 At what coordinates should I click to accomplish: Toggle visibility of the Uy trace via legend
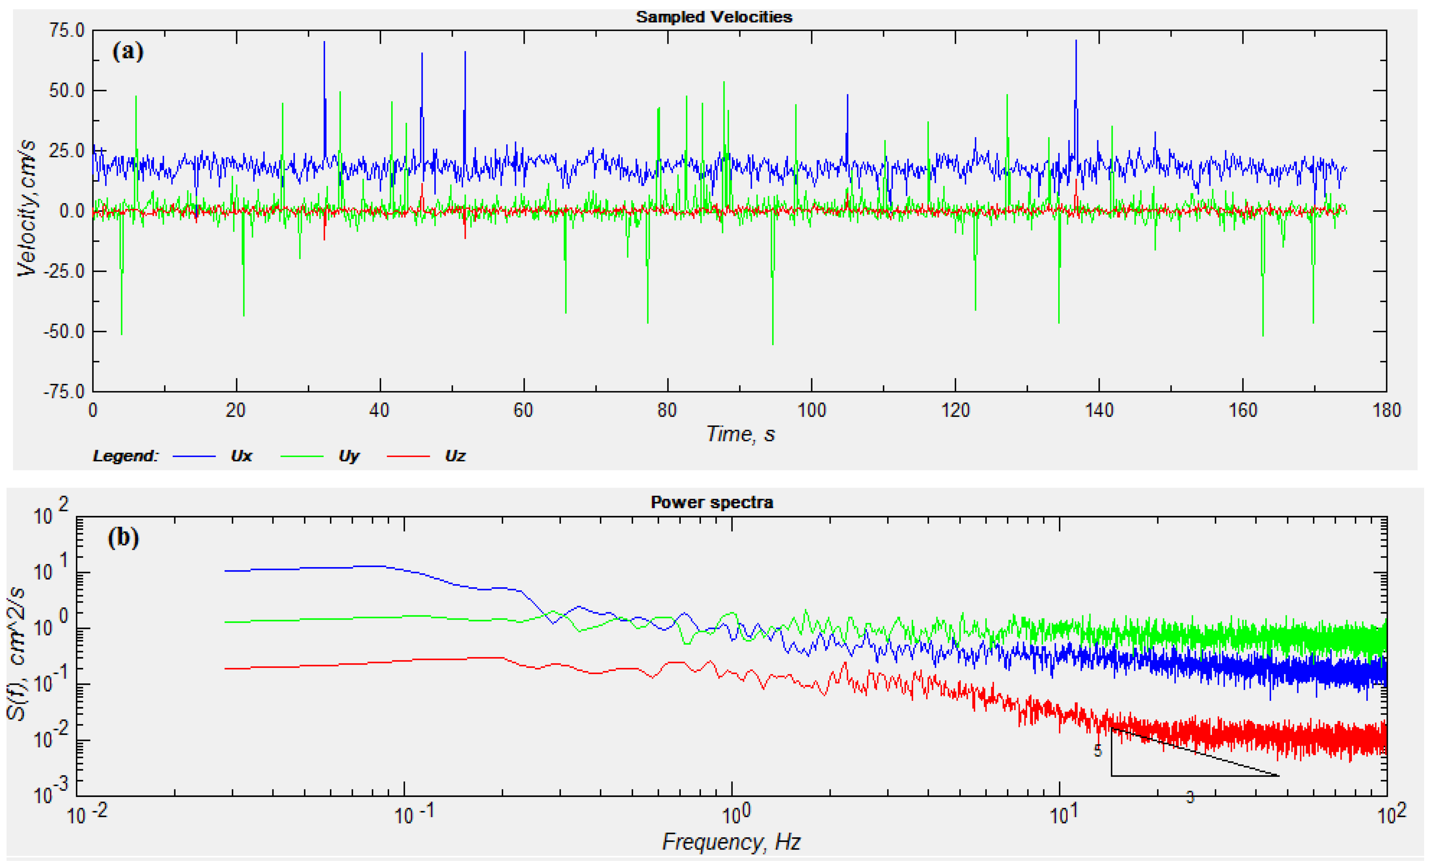click(350, 457)
